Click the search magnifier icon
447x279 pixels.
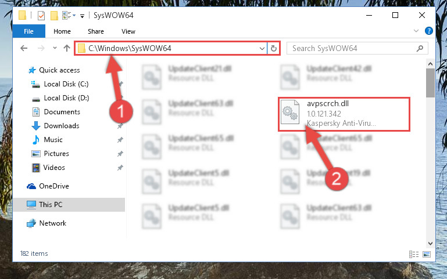point(420,48)
